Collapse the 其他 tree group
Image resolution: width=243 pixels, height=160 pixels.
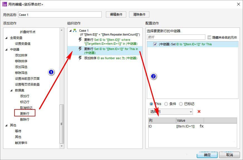pyautogui.click(x=6, y=125)
